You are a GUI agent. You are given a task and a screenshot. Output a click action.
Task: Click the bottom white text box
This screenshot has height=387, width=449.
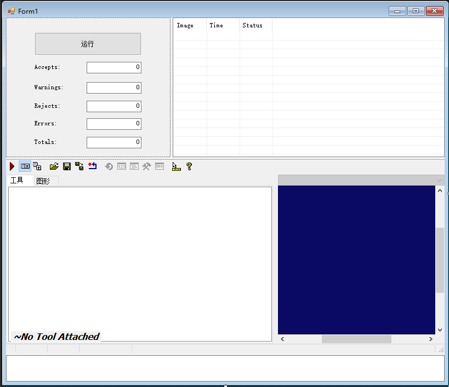coord(225,368)
